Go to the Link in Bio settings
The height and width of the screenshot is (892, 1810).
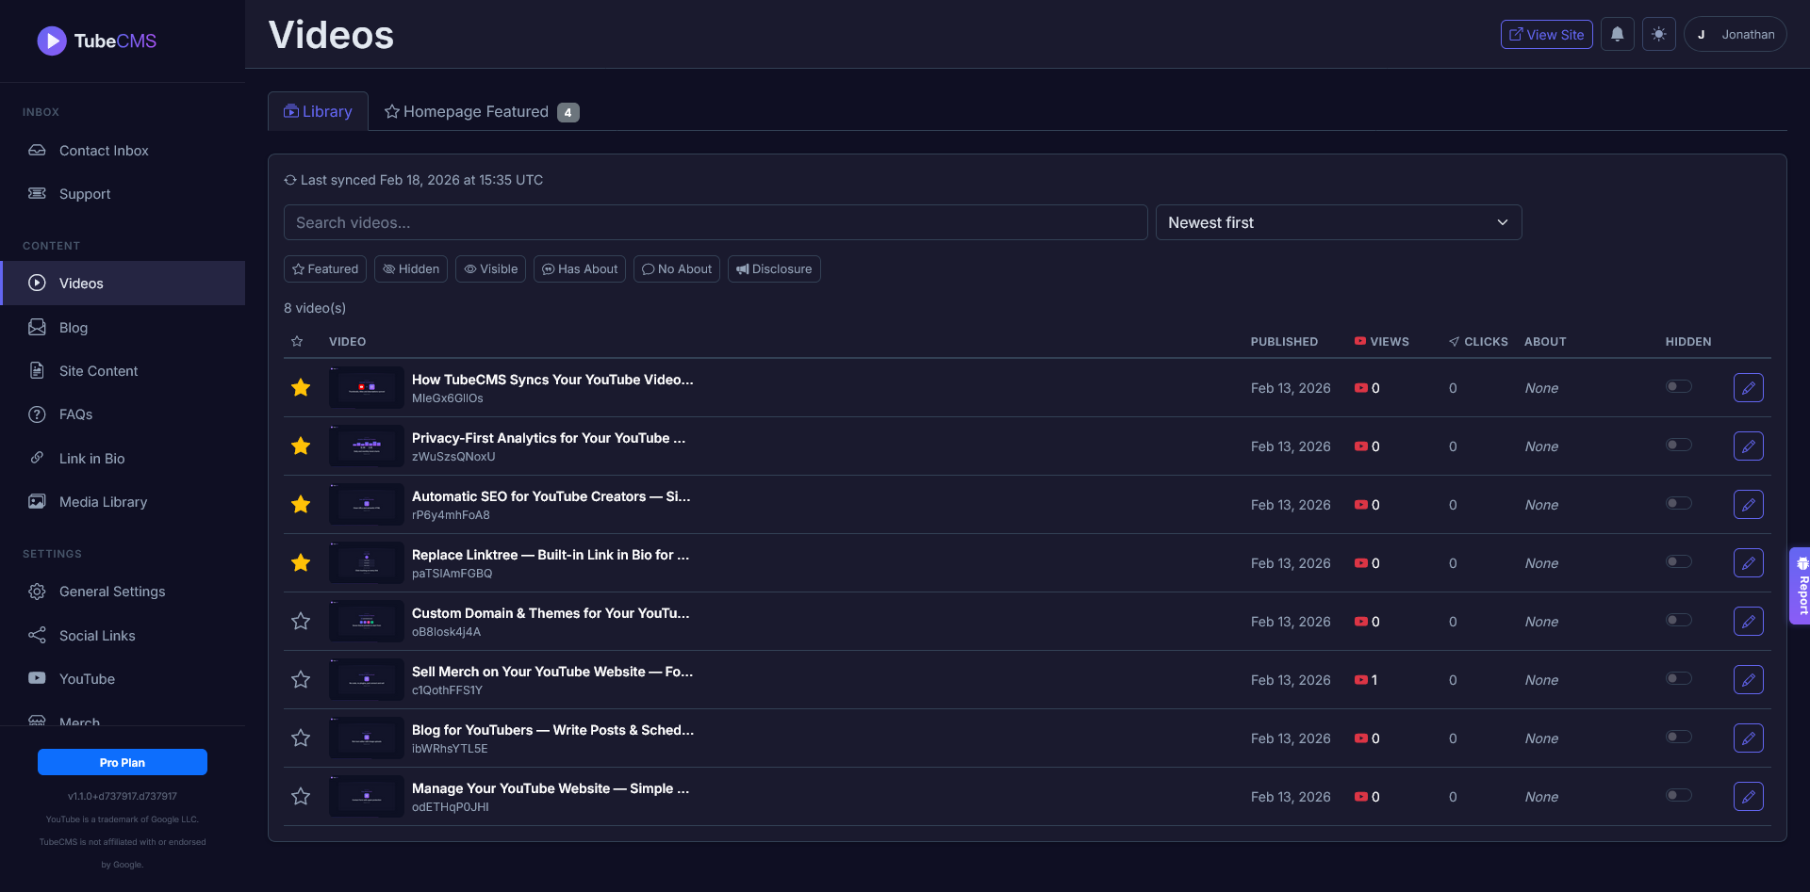pos(91,459)
